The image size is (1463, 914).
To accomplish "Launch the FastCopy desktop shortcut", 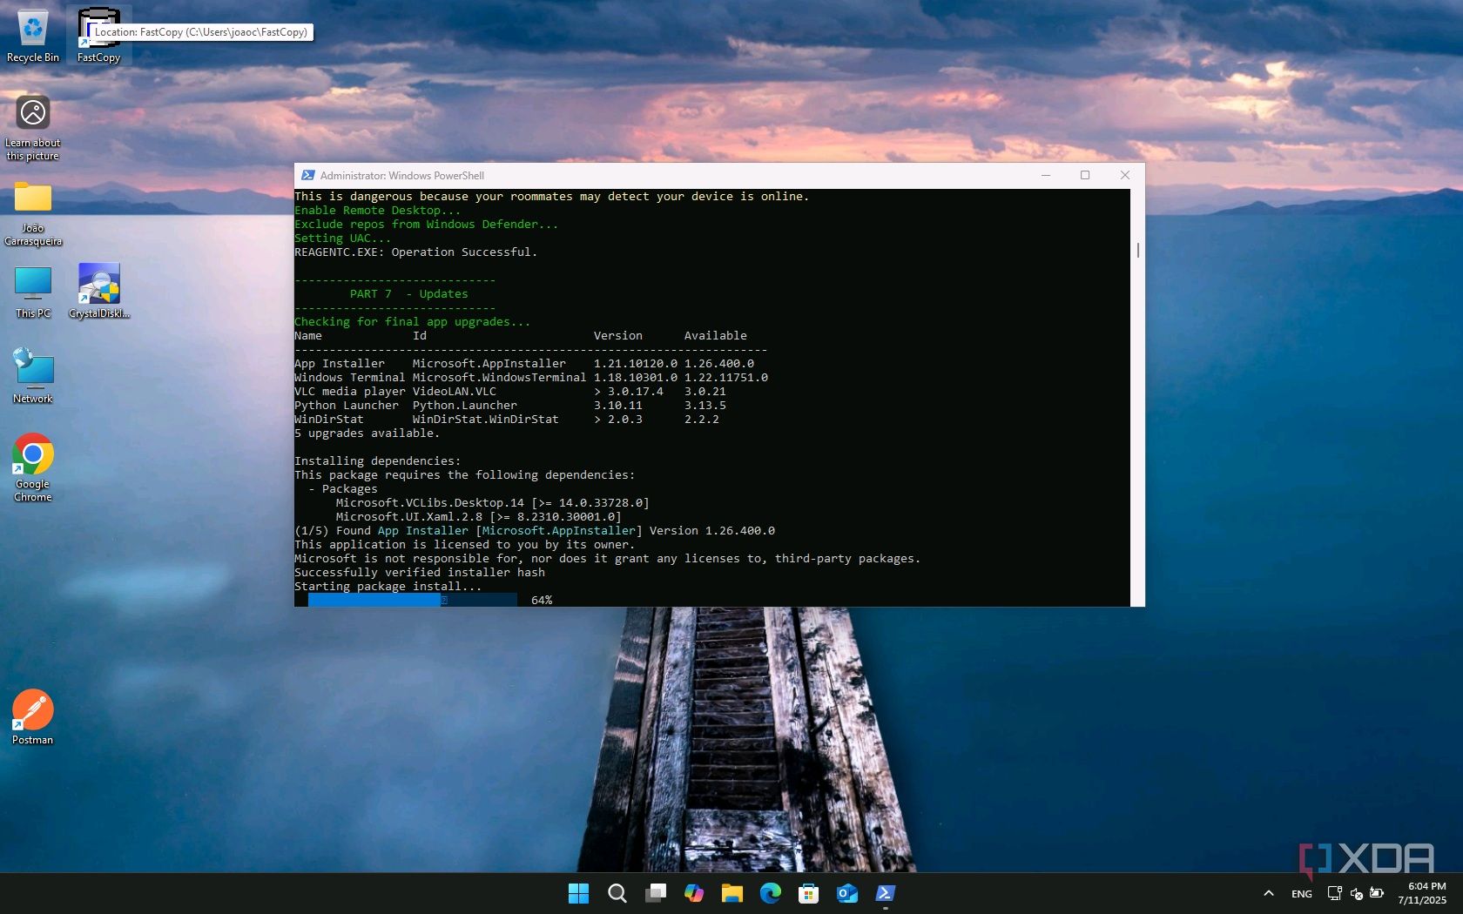I will click(x=98, y=37).
